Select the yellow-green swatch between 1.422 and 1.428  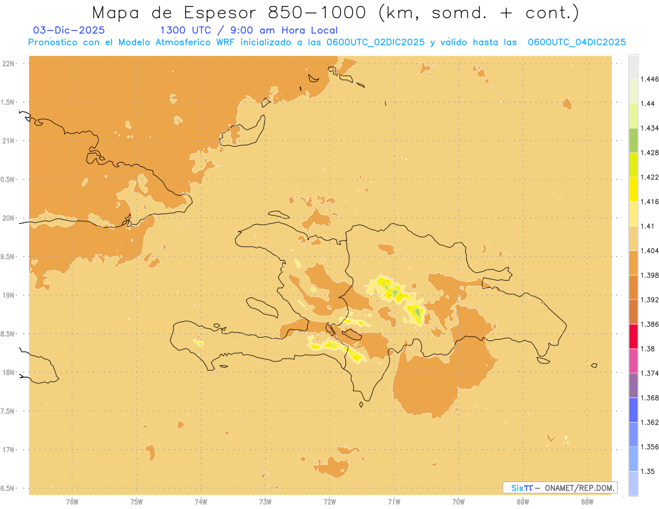tap(633, 165)
